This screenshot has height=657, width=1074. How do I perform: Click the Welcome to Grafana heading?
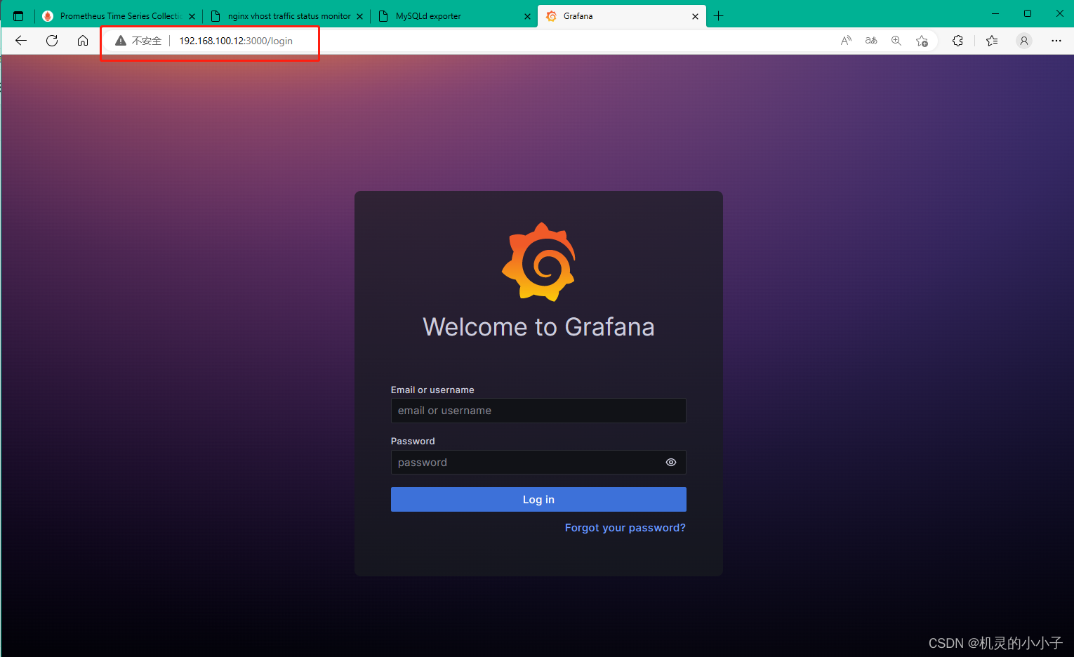[538, 327]
